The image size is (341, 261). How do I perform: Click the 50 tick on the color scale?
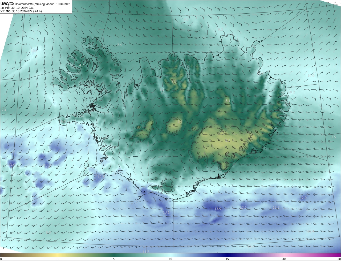(x=339, y=259)
